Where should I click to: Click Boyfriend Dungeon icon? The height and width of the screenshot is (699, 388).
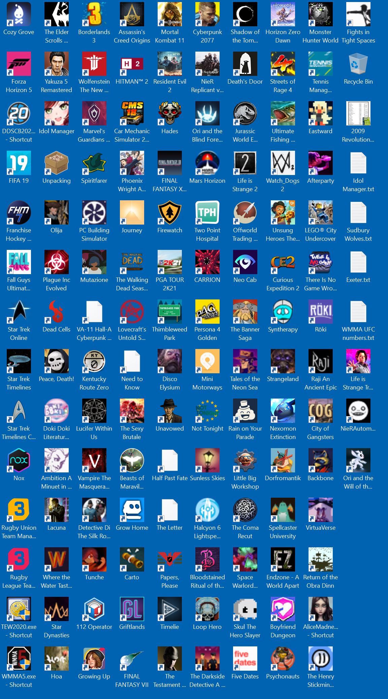[x=283, y=609]
